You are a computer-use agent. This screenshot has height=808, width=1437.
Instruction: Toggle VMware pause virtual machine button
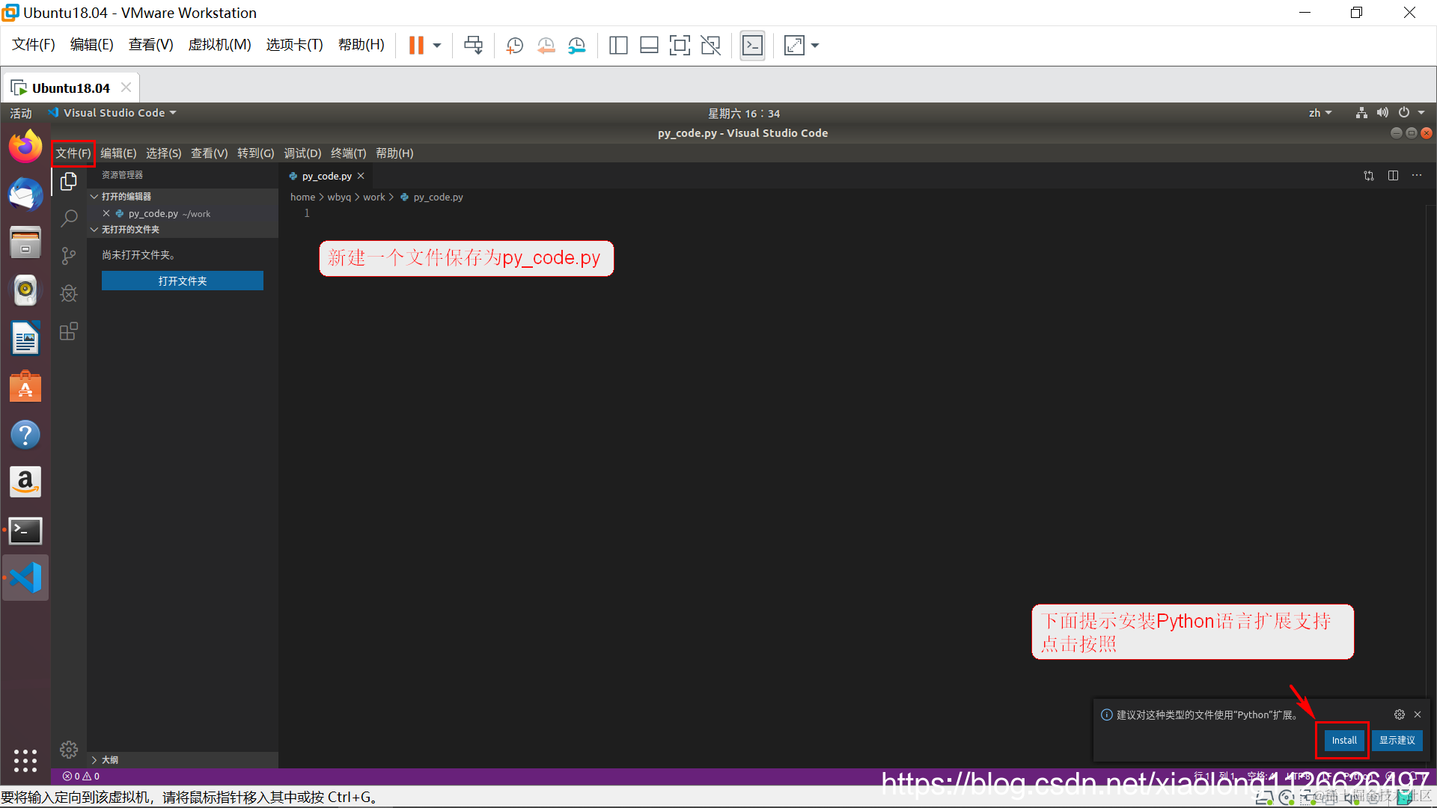point(416,46)
